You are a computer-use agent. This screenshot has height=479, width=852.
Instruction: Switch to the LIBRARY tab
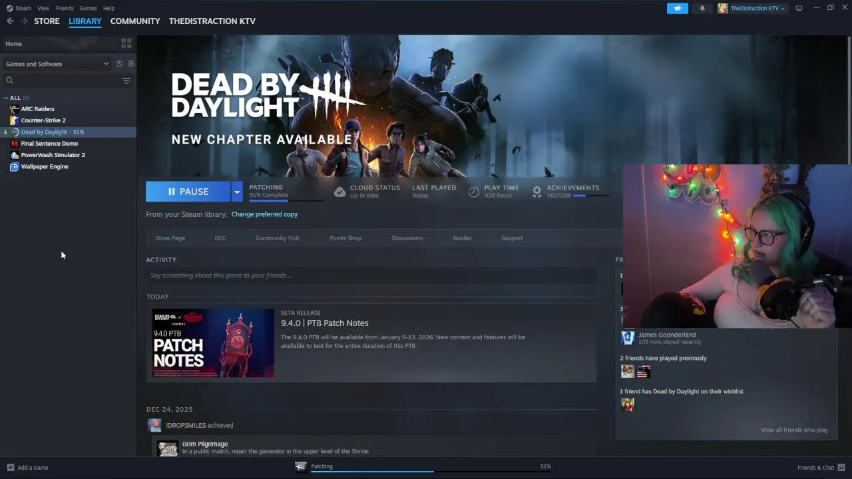85,21
